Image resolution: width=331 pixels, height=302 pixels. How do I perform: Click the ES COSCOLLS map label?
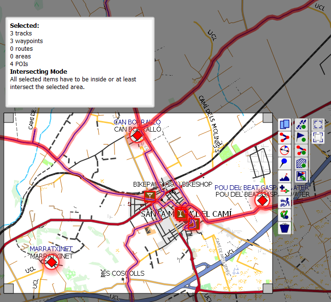(123, 273)
